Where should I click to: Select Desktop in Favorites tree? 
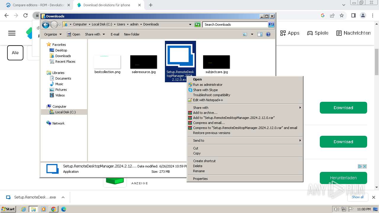coord(61,50)
